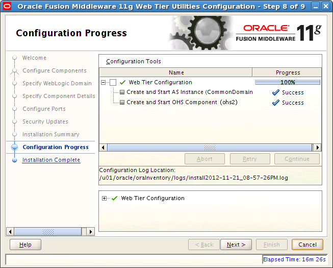Click the Specify Component Details step marker

[14, 96]
